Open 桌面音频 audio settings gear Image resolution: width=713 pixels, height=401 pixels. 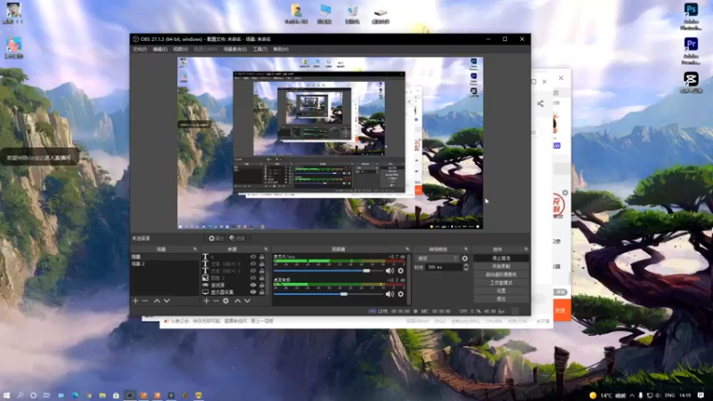(400, 294)
